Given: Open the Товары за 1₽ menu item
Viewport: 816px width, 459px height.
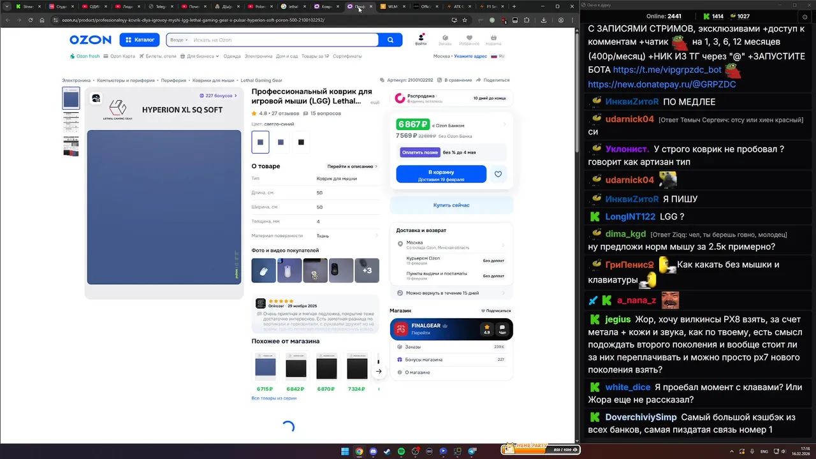Looking at the screenshot, I should [x=315, y=56].
